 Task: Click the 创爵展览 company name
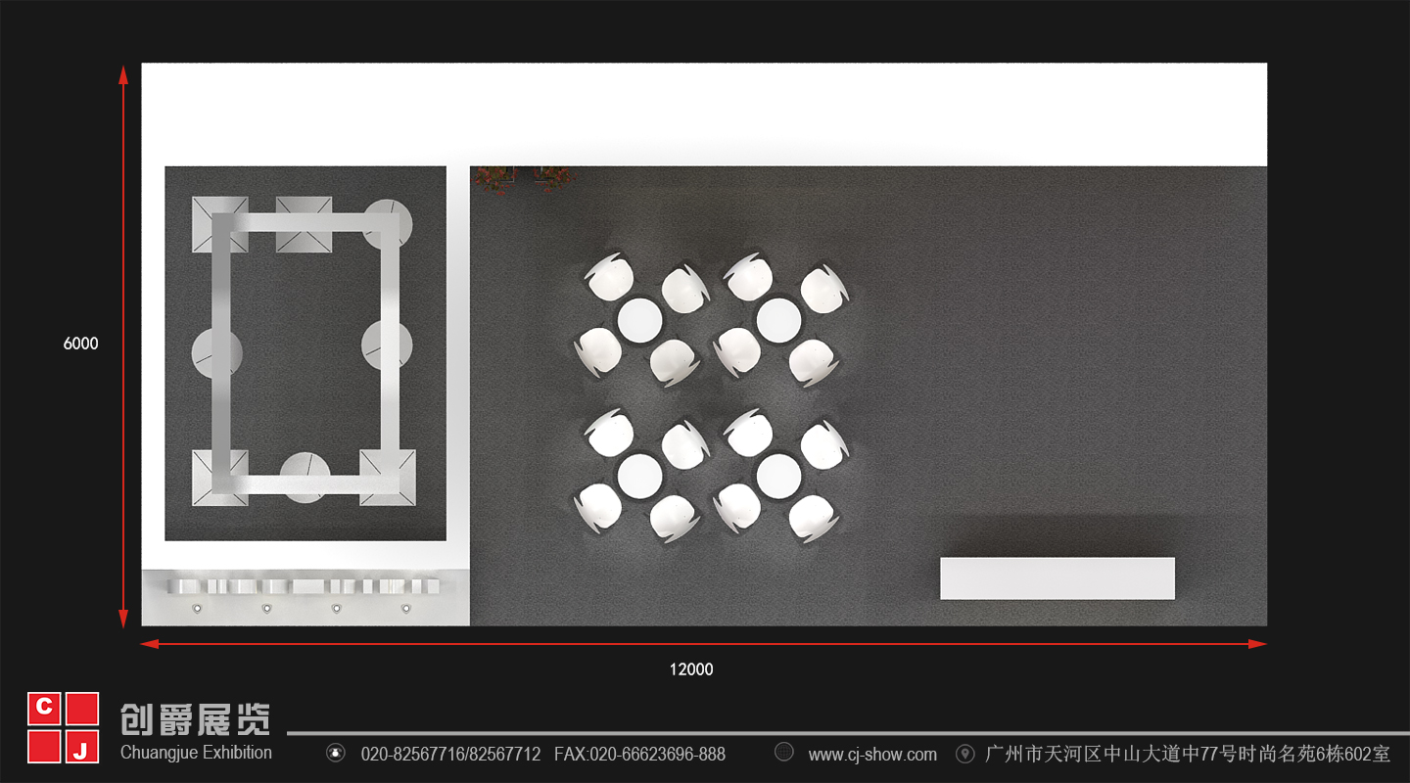pyautogui.click(x=195, y=719)
